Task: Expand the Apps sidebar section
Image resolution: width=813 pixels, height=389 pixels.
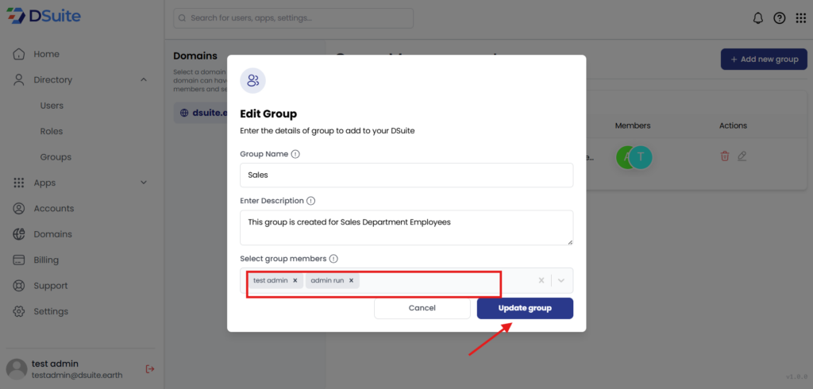Action: click(x=144, y=183)
